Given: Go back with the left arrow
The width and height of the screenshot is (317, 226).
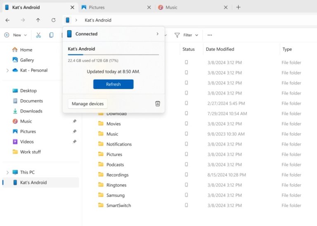Looking at the screenshot, I should click(7, 20).
